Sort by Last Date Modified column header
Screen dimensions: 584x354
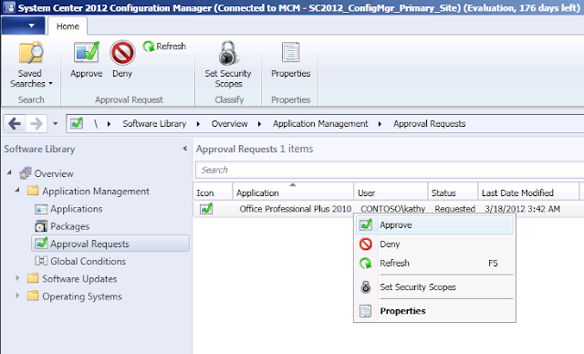point(528,193)
